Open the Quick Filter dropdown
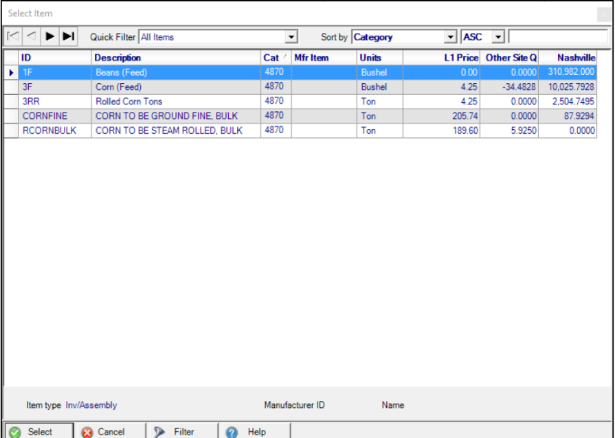 (x=291, y=37)
